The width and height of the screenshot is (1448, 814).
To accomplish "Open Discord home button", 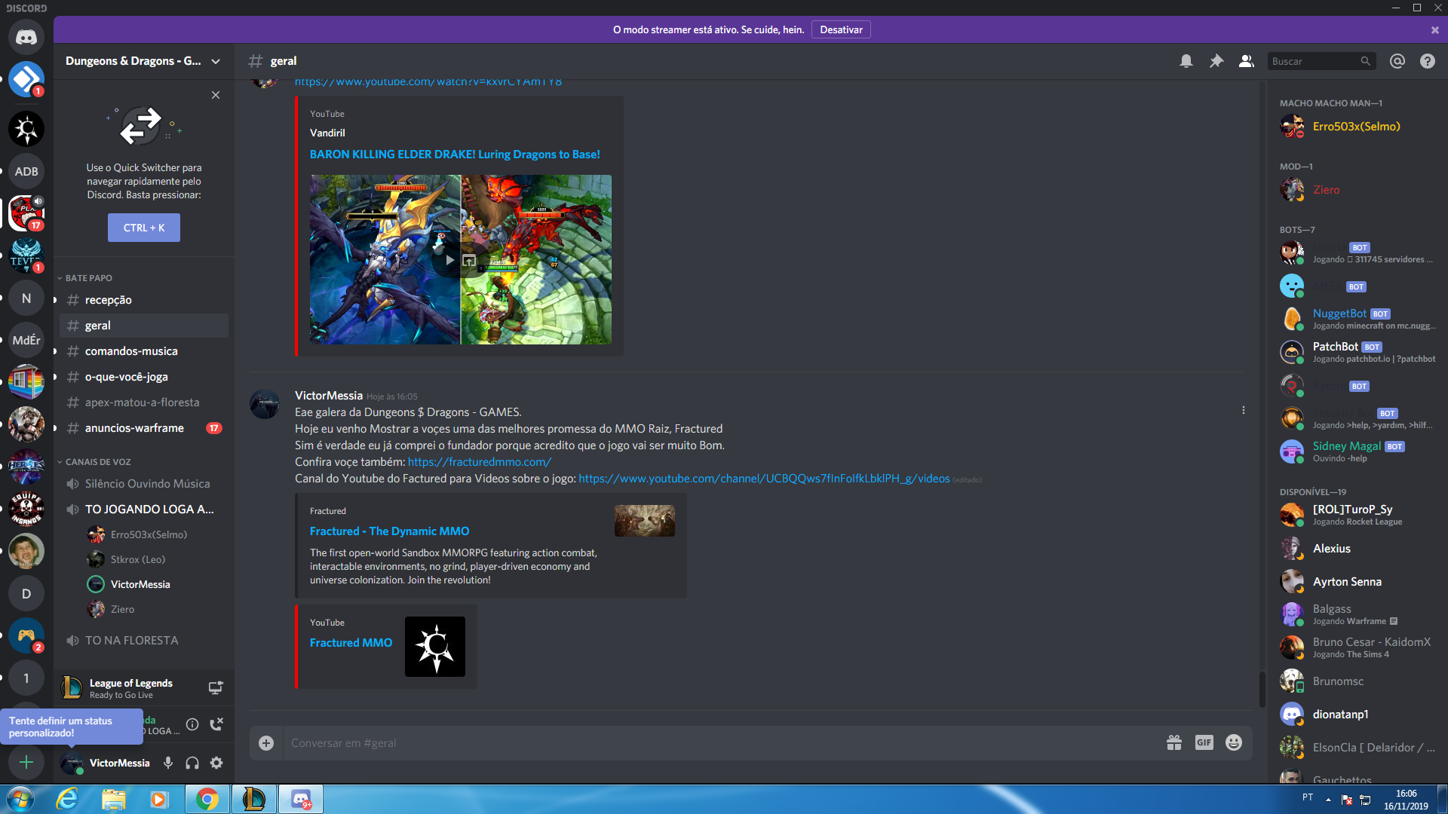I will tap(26, 37).
